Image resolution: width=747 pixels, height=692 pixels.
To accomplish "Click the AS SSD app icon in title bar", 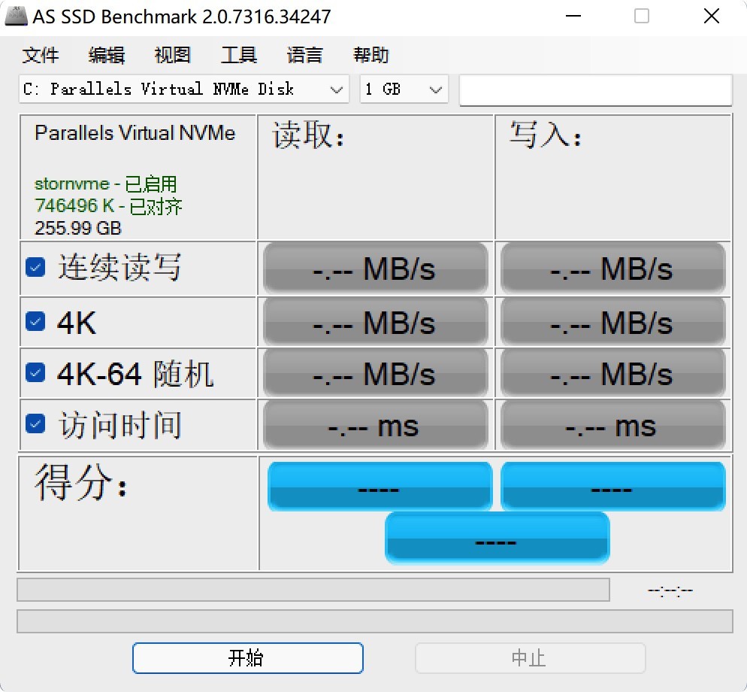I will 17,16.
